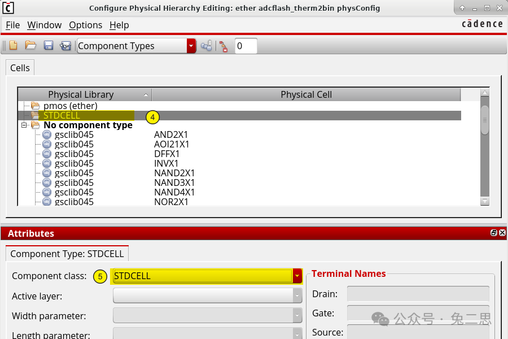This screenshot has height=339, width=508.
Task: Click the obj icon for AOI21X1 row
Action: 47,144
